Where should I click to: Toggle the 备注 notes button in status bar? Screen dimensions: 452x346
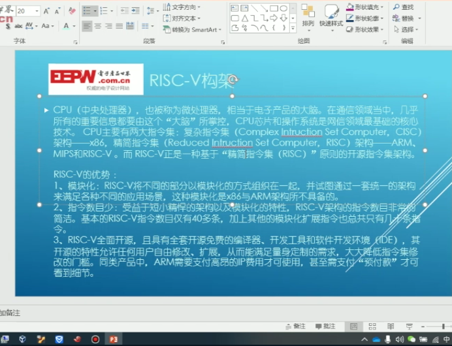tap(295, 326)
